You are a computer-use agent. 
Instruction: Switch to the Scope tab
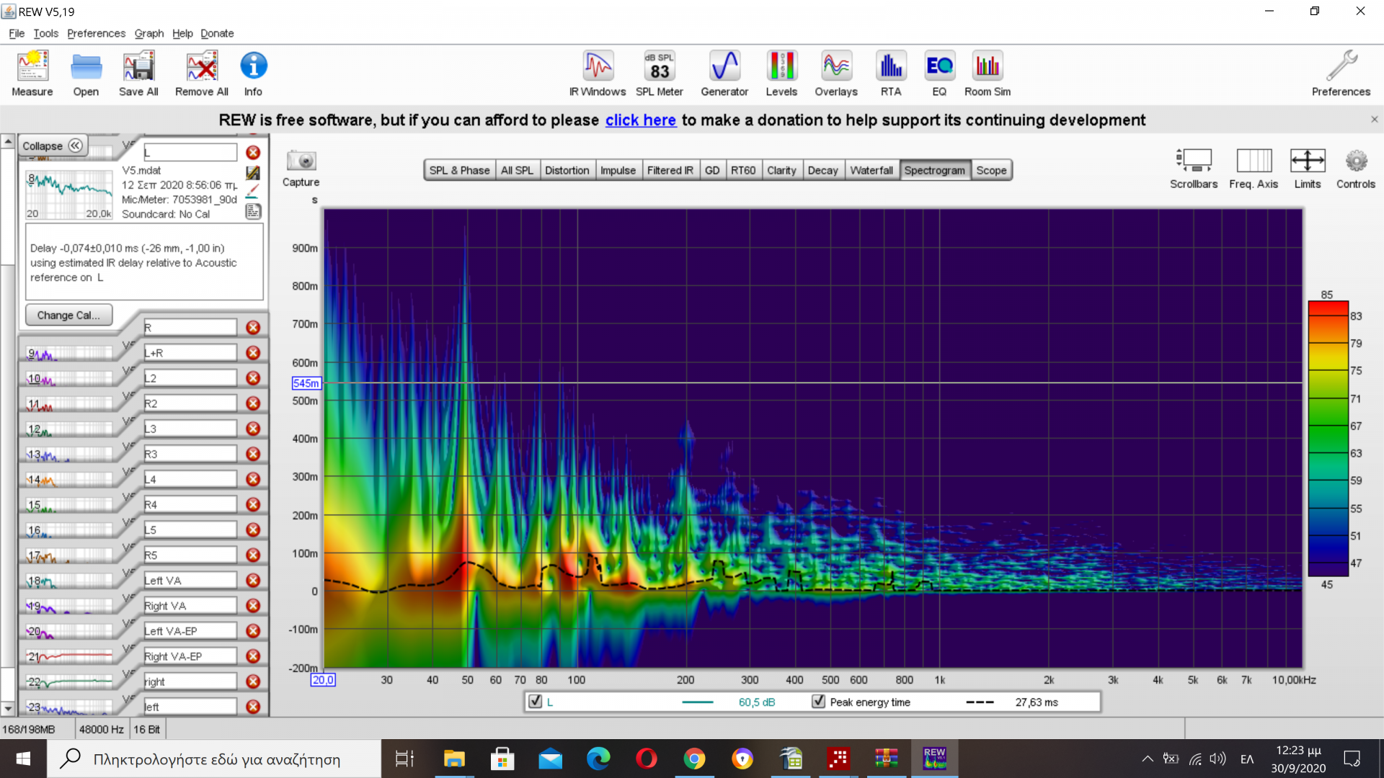pyautogui.click(x=991, y=170)
